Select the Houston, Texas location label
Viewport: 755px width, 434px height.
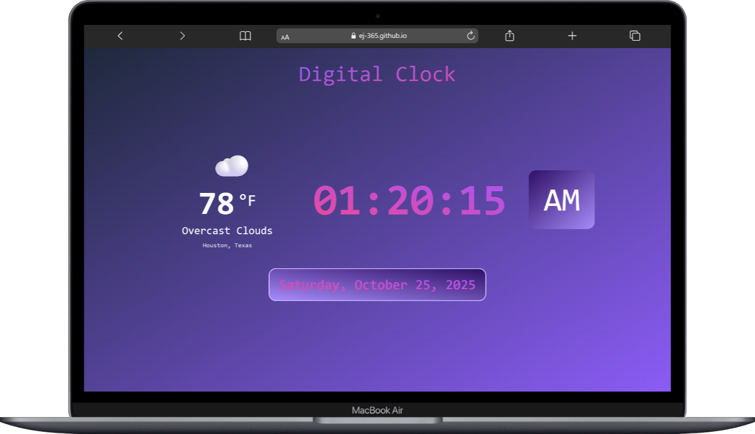[x=227, y=245]
